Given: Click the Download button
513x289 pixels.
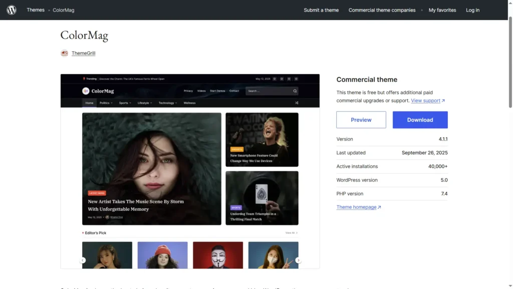Looking at the screenshot, I should [420, 119].
